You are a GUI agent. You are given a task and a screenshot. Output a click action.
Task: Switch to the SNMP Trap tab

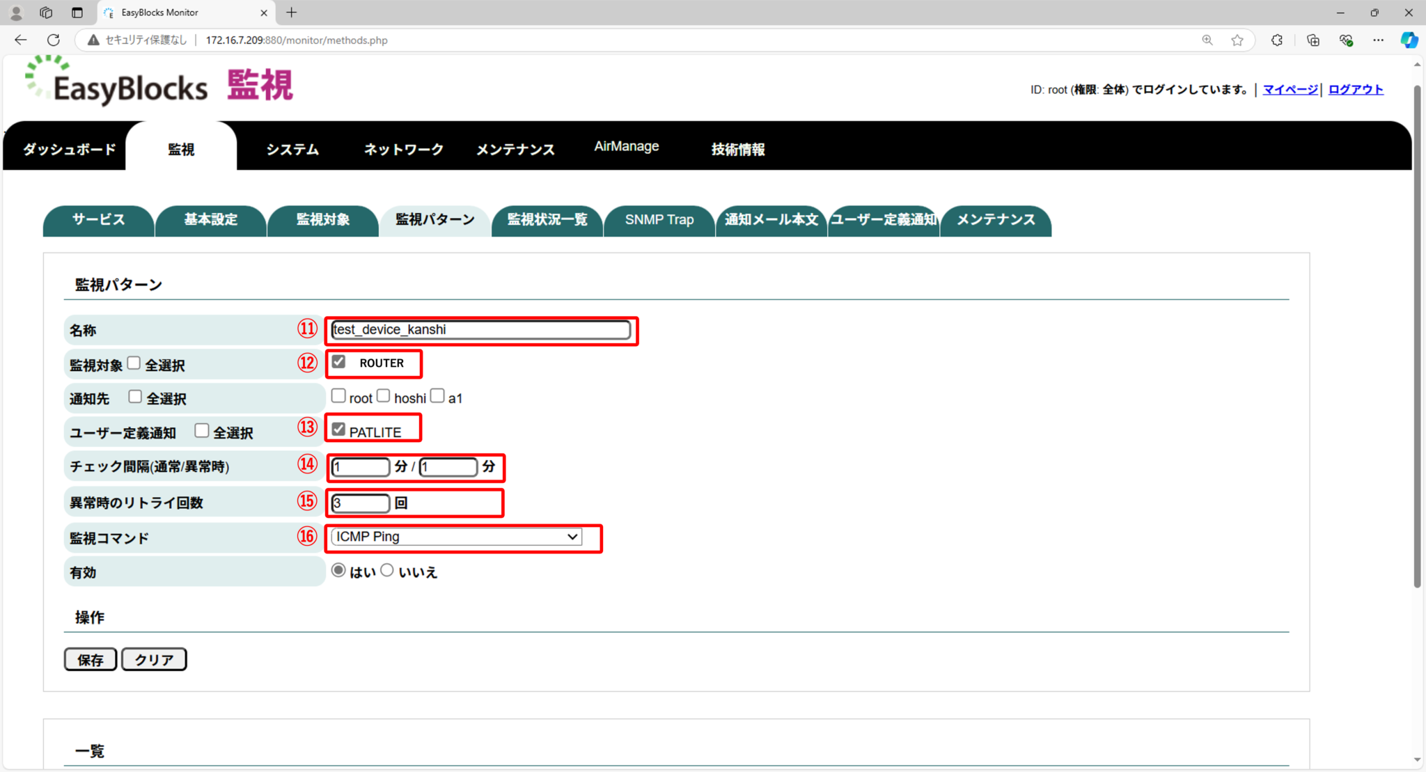tap(659, 220)
